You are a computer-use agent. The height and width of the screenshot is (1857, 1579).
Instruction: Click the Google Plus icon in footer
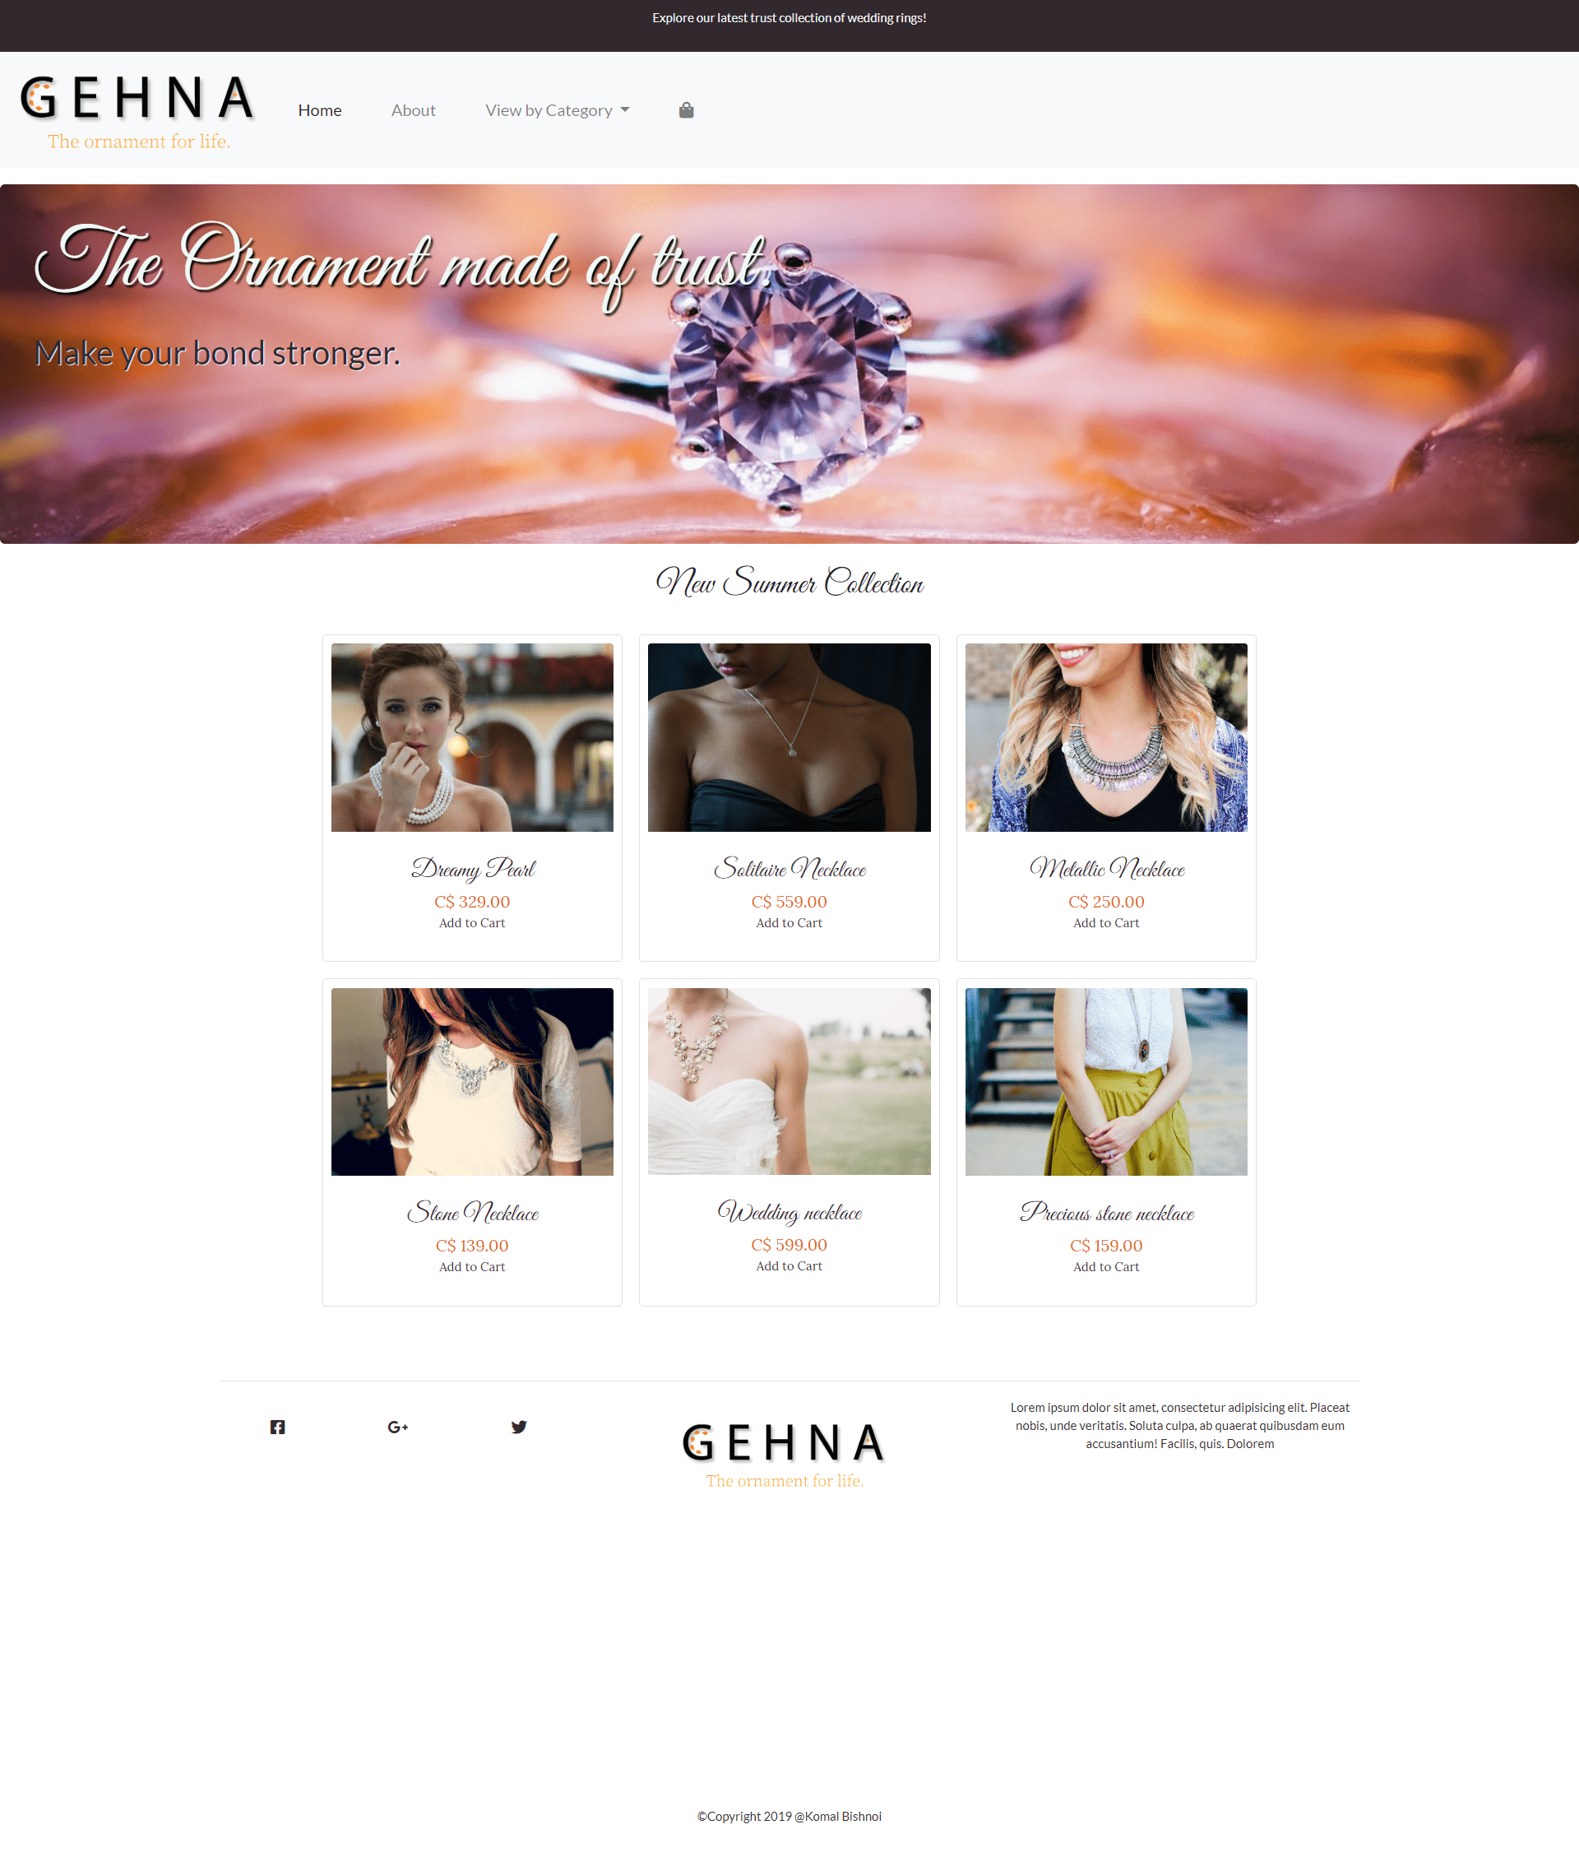398,1426
